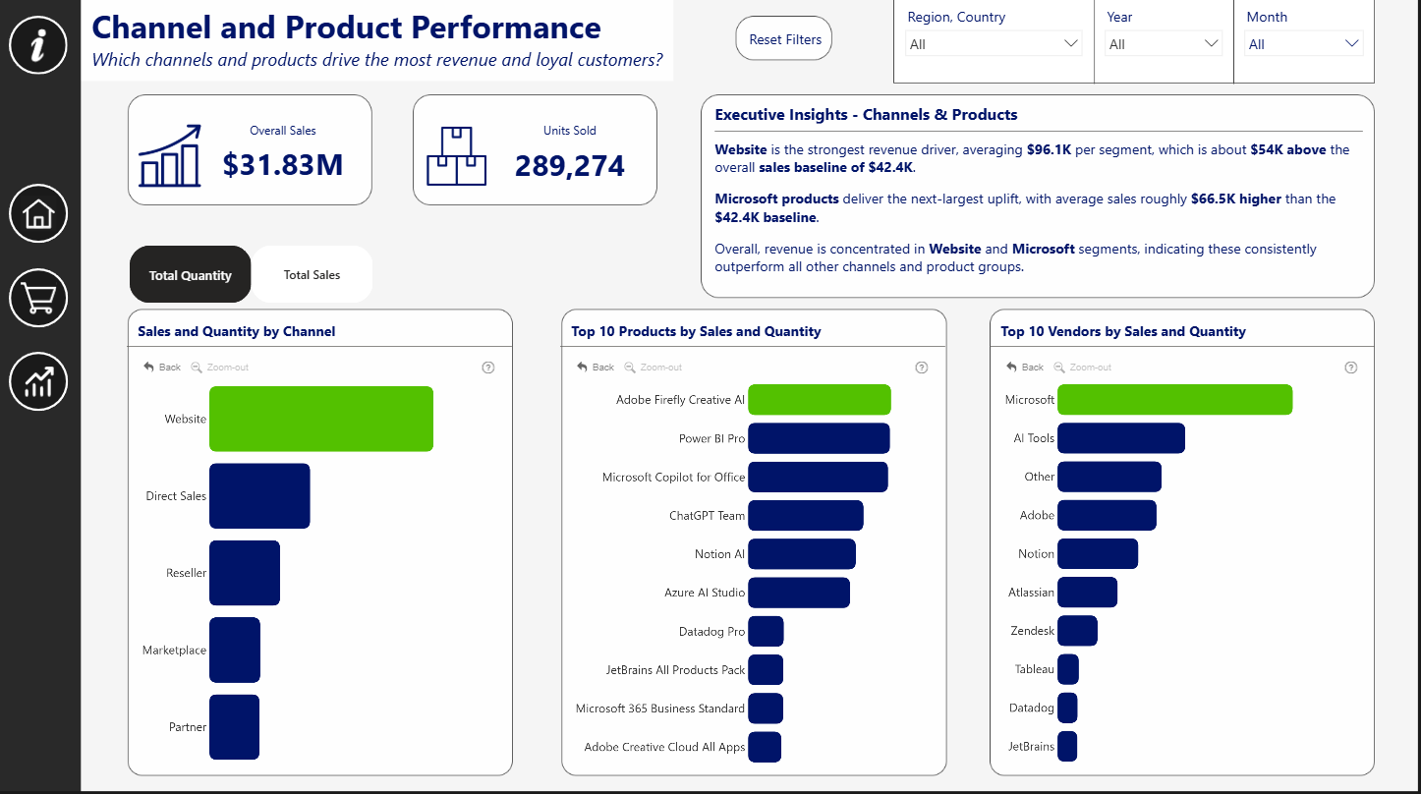This screenshot has height=794, width=1421.
Task: Open help icon in Products chart
Action: (x=922, y=368)
